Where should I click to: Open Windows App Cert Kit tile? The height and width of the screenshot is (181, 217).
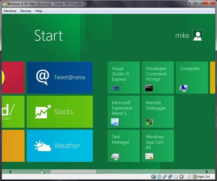click(158, 146)
